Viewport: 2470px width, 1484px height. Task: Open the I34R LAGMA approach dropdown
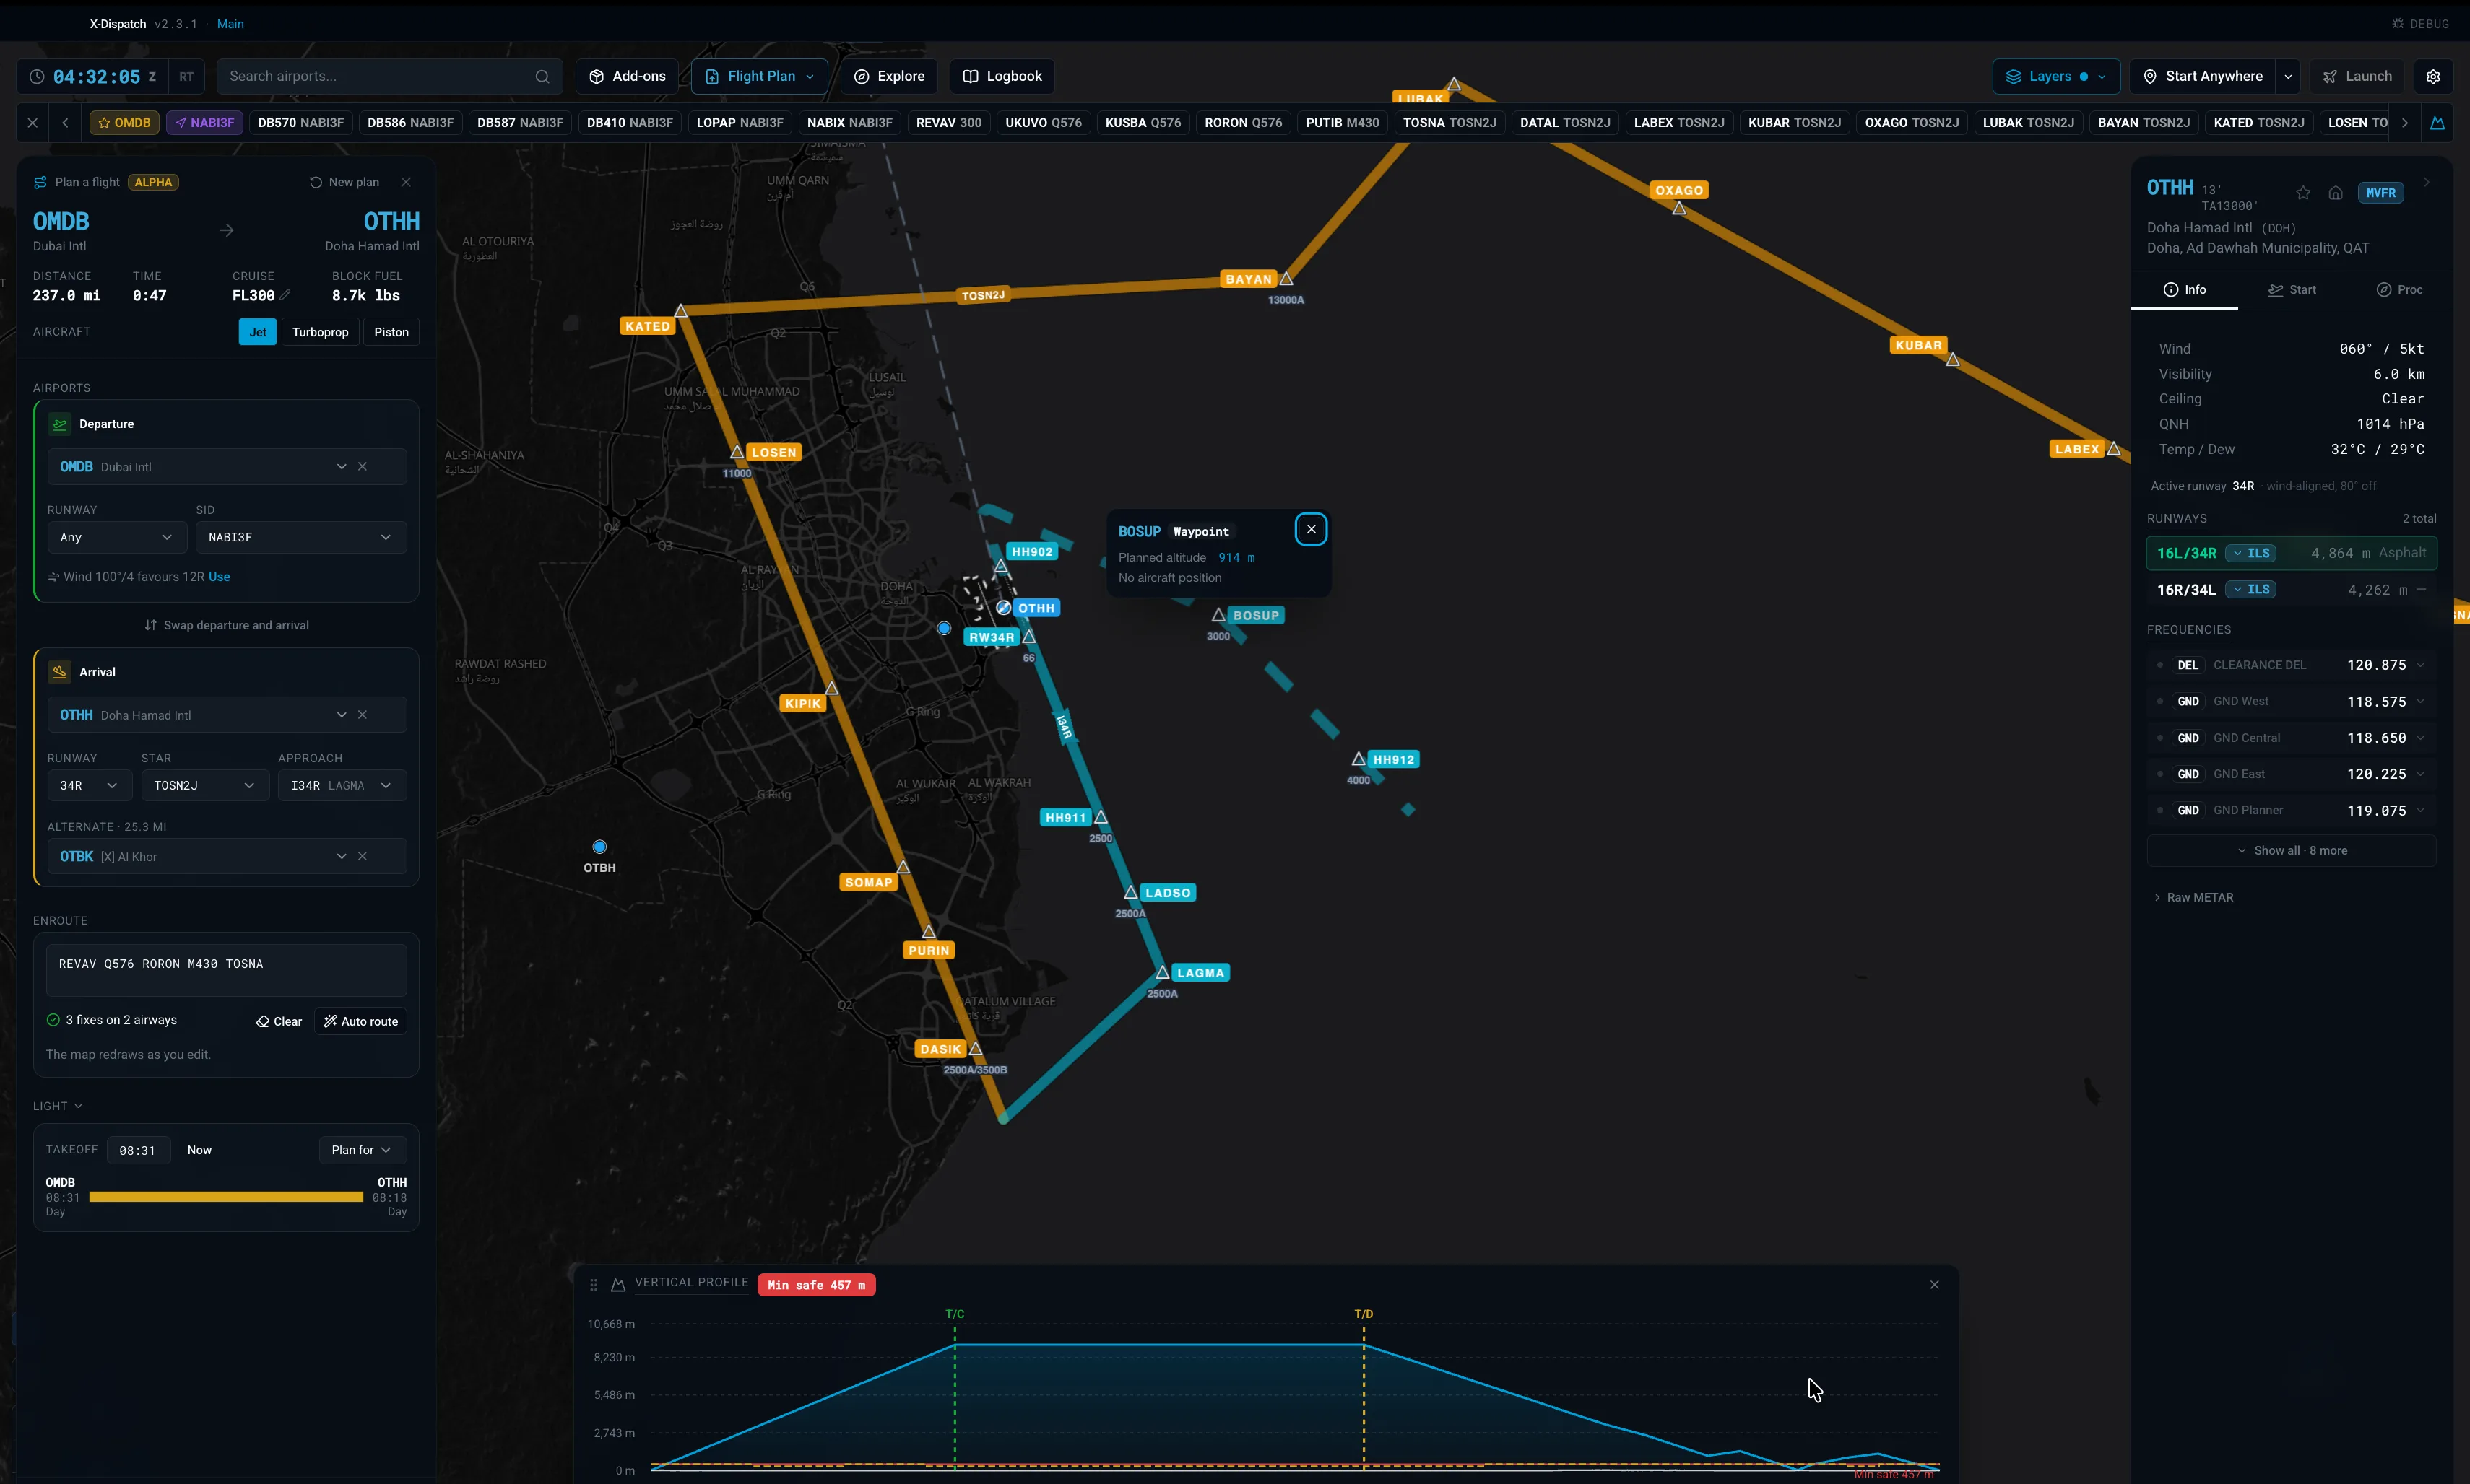tap(341, 785)
